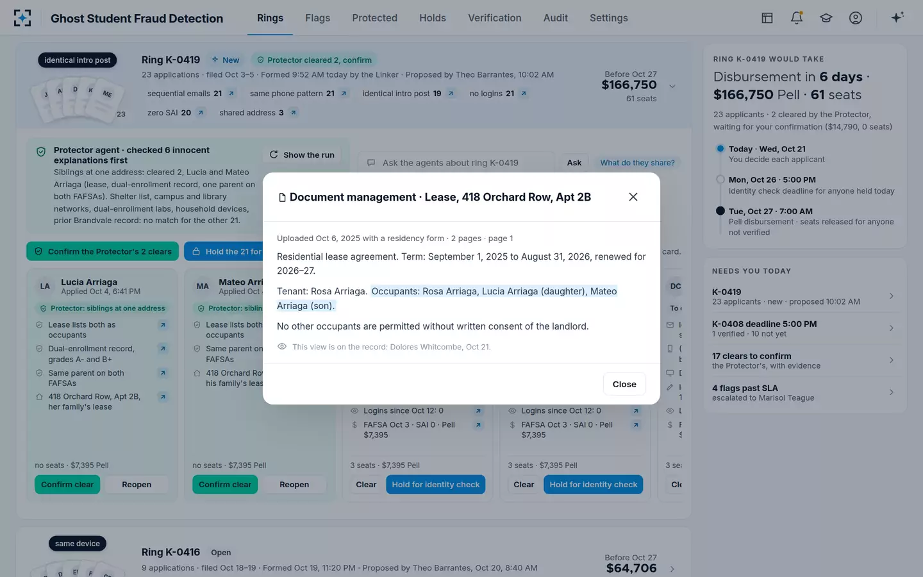Expand Ring K-0416 with its chevron
This screenshot has width=923, height=577.
(x=672, y=569)
